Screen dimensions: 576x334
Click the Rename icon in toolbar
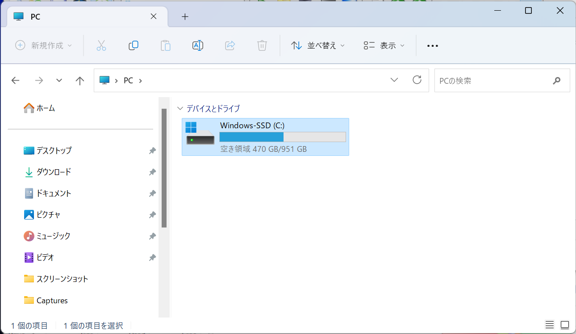[198, 45]
